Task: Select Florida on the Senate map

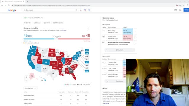Action: click(x=74, y=77)
